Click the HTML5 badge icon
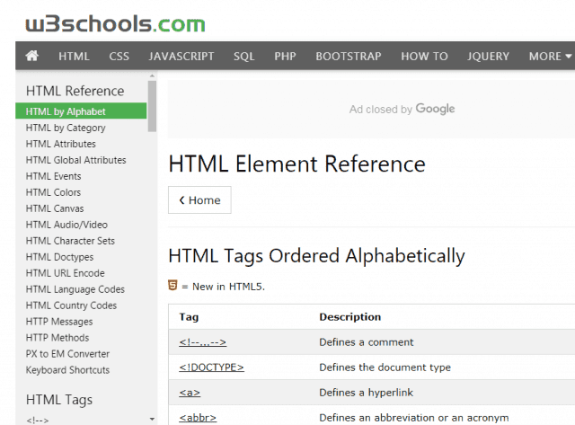 [172, 286]
